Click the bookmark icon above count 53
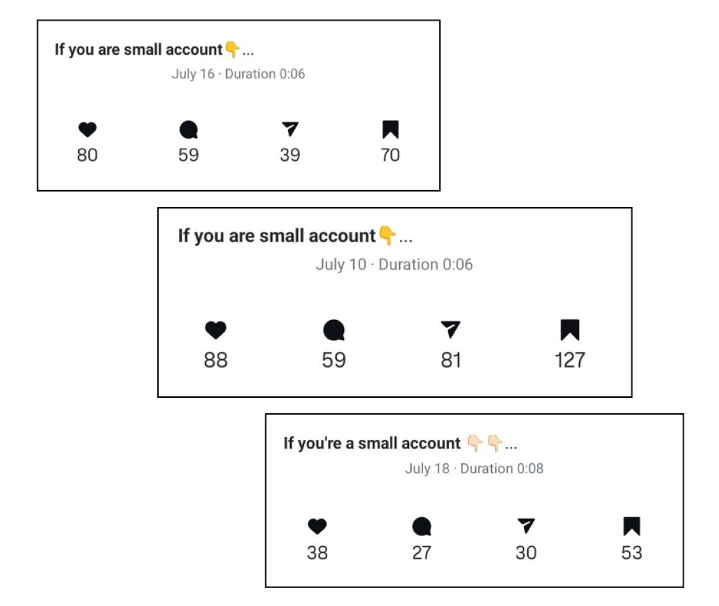 [x=631, y=526]
